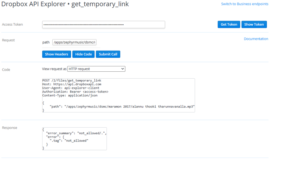Viewport: 292px width, 175px height.
Task: Toggle Show Headers for the request
Action: click(x=56, y=54)
